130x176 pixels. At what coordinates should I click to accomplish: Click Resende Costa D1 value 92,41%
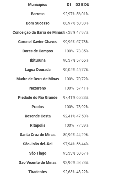click(x=69, y=116)
